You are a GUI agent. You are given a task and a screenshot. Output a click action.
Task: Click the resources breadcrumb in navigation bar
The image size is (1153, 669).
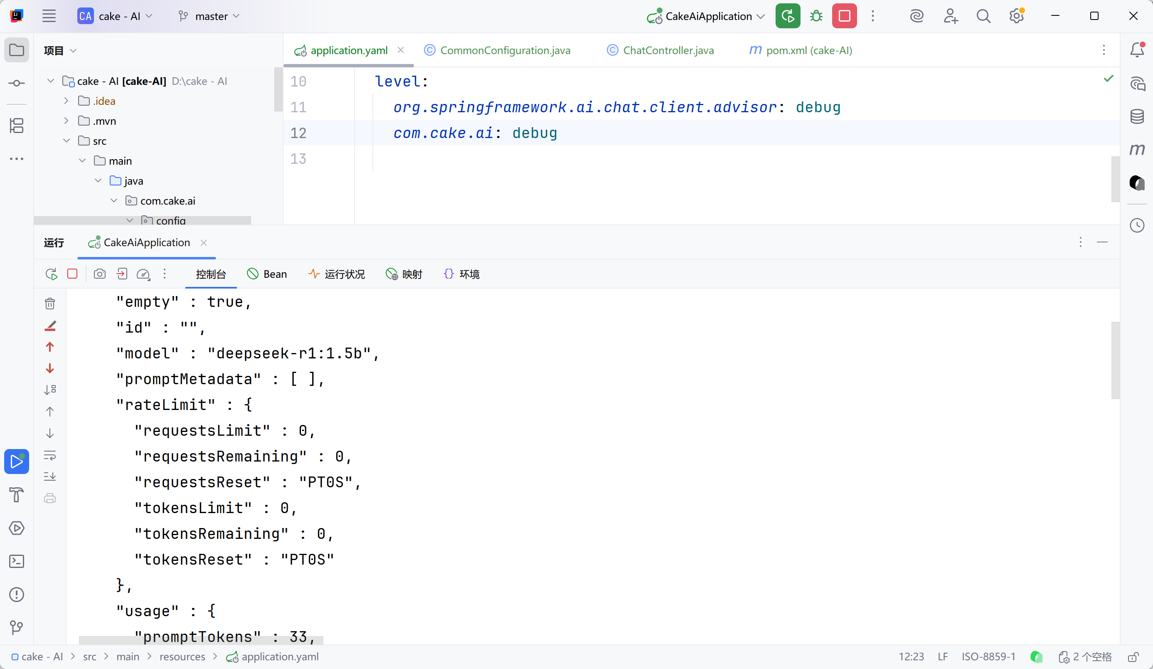182,657
